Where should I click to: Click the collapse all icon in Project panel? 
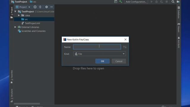point(40,7)
